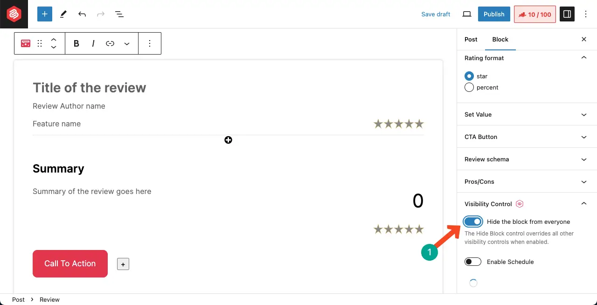Open block options three-dot menu
This screenshot has height=305, width=597.
pos(150,43)
